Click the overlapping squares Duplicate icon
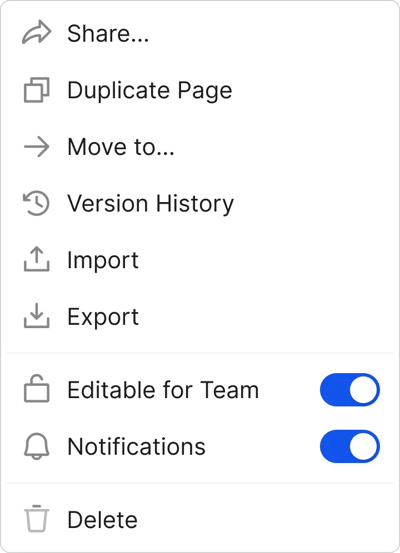Image resolution: width=400 pixels, height=553 pixels. (x=37, y=91)
